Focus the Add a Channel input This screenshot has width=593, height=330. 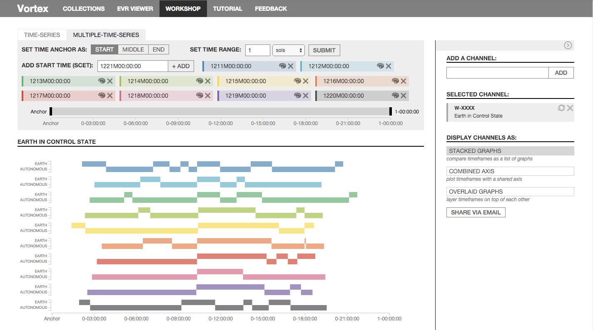(498, 73)
